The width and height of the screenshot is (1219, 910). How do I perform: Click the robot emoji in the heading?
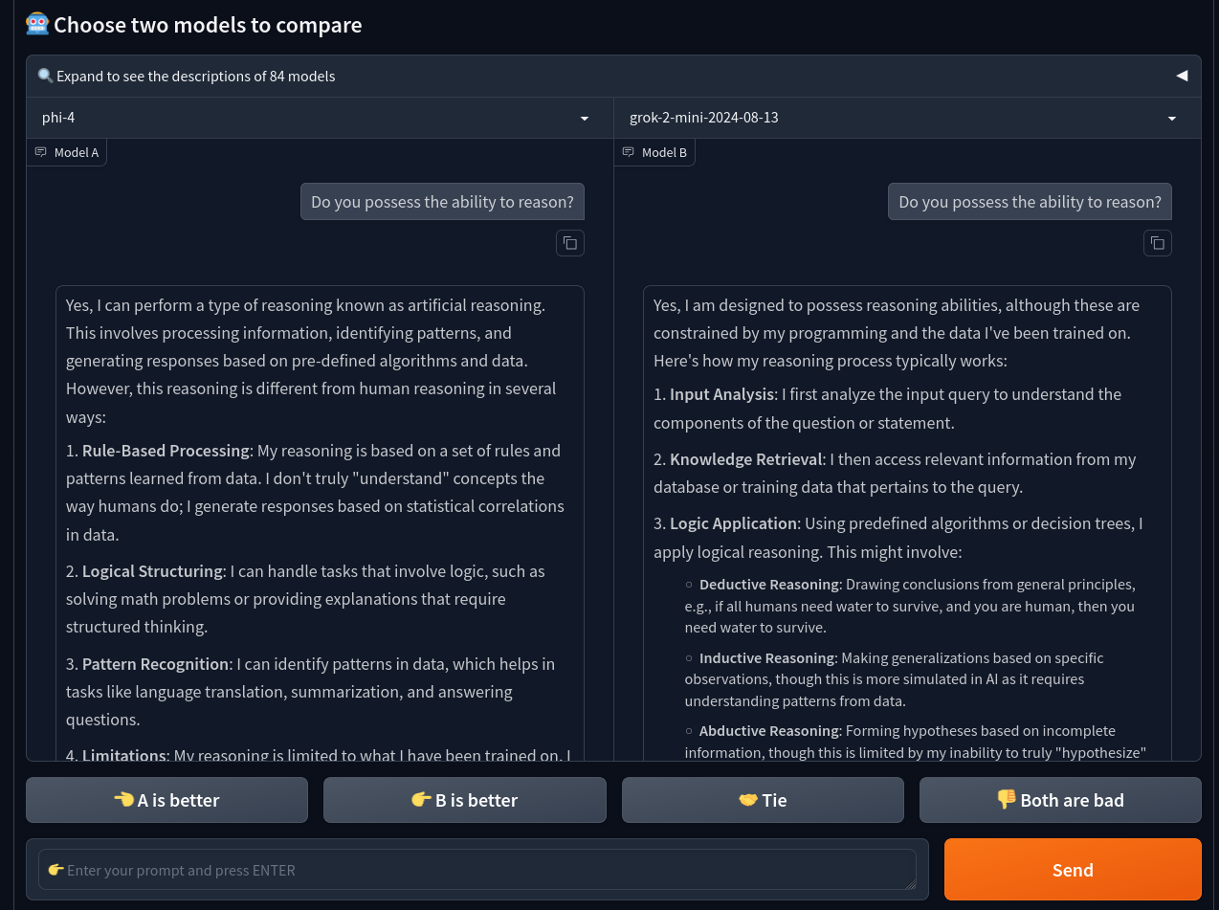[37, 24]
